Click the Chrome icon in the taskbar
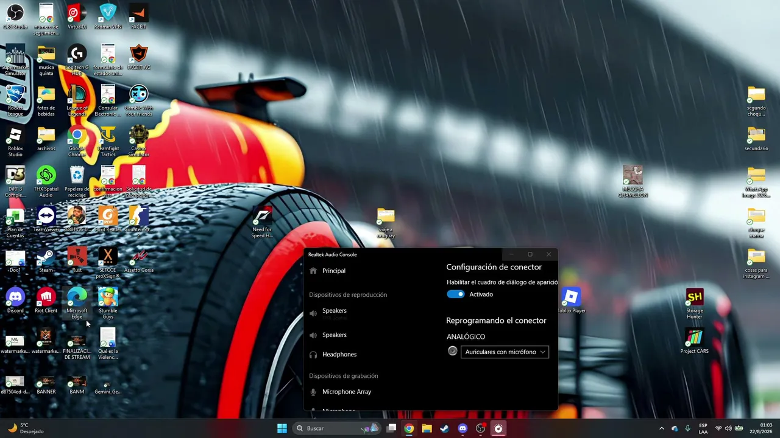The height and width of the screenshot is (438, 780). [409, 428]
